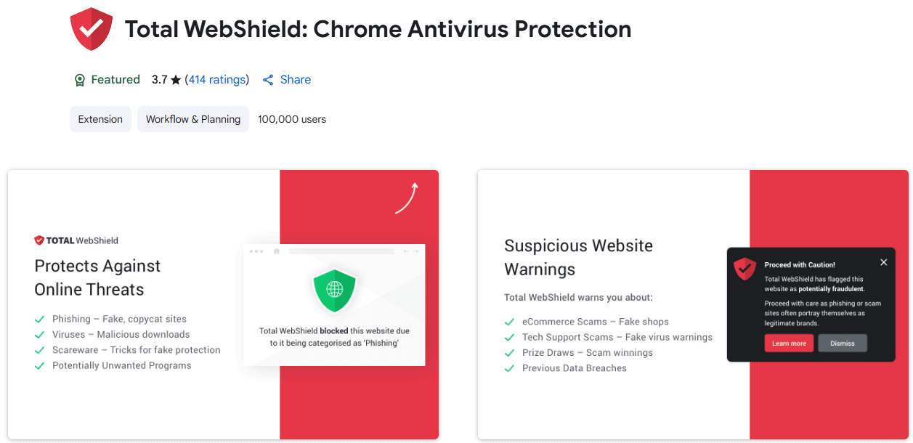The image size is (913, 443).
Task: Click the Total WebShield red shield logo
Action: [x=91, y=29]
